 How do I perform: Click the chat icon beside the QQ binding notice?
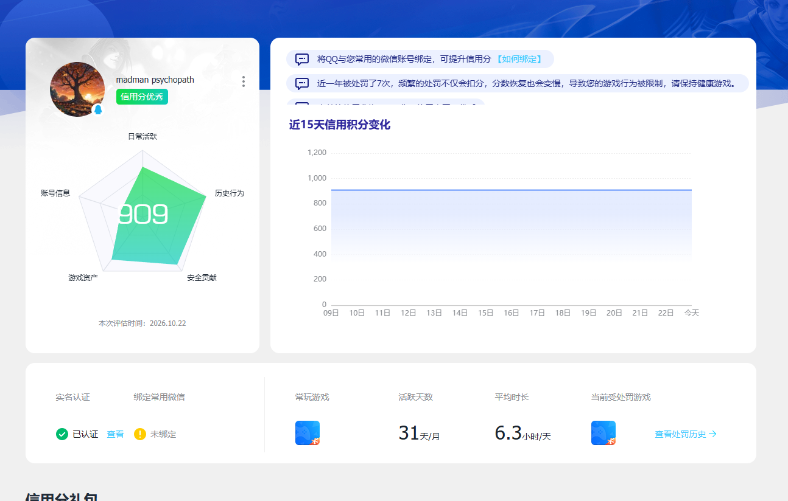pyautogui.click(x=302, y=59)
